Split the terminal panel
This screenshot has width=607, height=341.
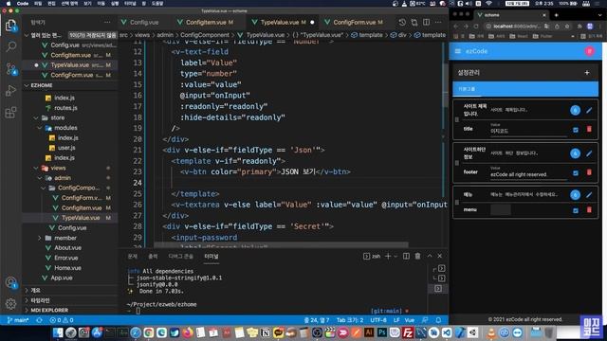406,256
